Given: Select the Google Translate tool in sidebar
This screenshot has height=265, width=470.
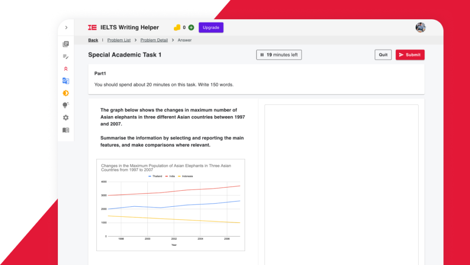Looking at the screenshot, I should tap(66, 81).
